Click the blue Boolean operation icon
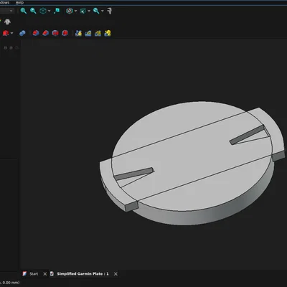This screenshot has height=287, width=287. coord(22,33)
